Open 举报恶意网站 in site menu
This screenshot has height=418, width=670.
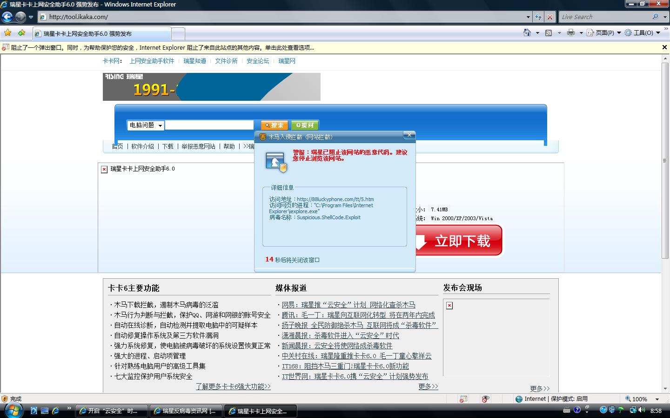tap(199, 146)
